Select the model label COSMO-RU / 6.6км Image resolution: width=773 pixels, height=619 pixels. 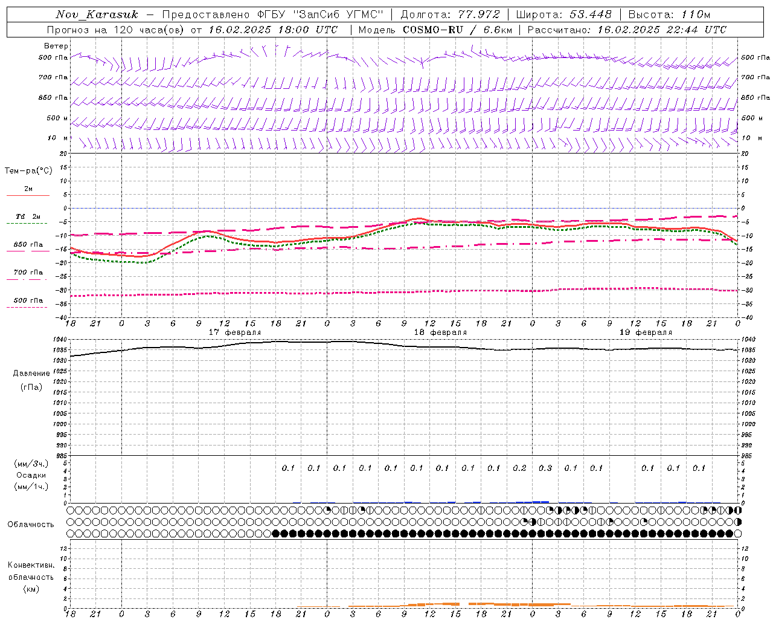(x=457, y=30)
